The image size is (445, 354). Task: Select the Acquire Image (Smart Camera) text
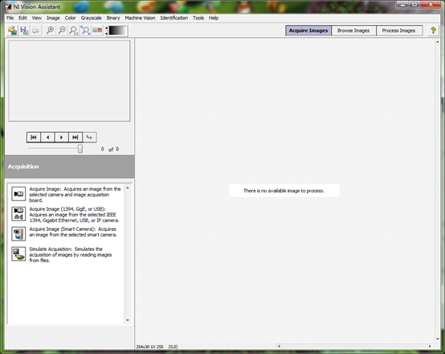click(73, 232)
